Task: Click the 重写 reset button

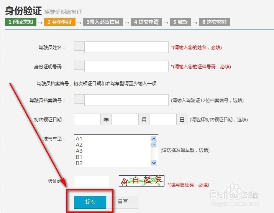Action: pos(123,202)
